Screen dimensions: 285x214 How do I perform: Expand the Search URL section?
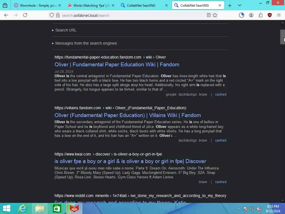(x=64, y=30)
